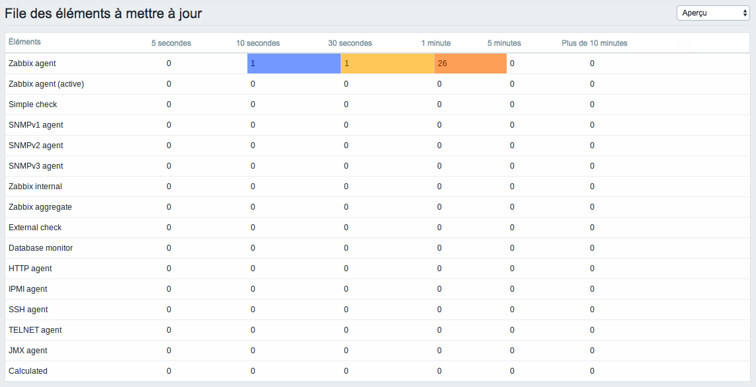756x387 pixels.
Task: Click the Éléments column header
Action: (24, 42)
